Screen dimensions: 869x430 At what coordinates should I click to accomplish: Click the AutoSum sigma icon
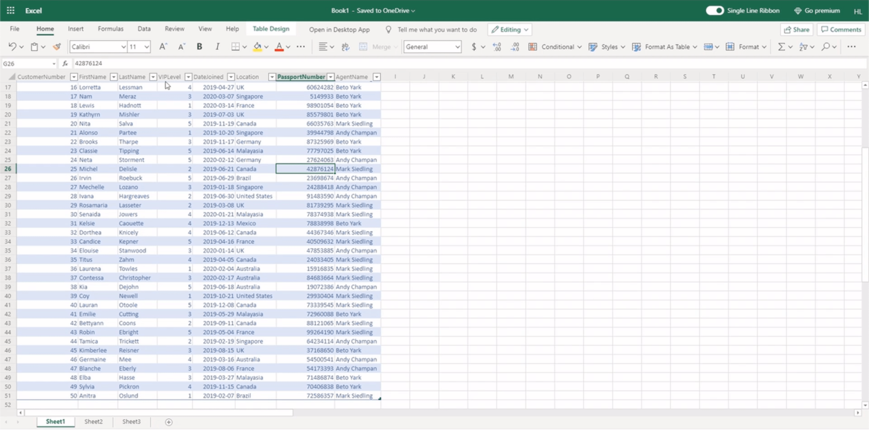point(781,47)
